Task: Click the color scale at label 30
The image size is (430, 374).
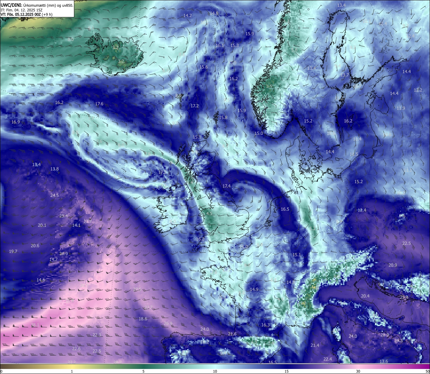Action: pyautogui.click(x=358, y=371)
